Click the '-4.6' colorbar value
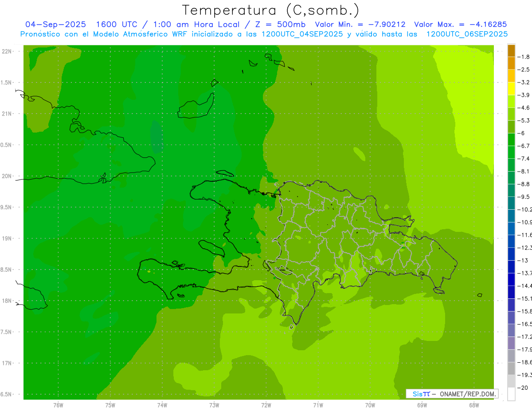Viewport: 532px width, 411px height. [x=524, y=108]
